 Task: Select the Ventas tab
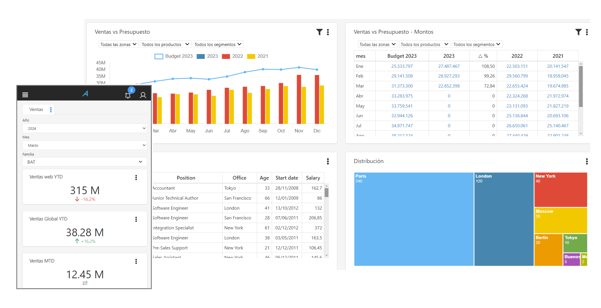coord(36,110)
